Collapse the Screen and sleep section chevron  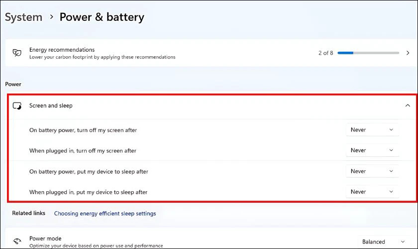point(408,106)
